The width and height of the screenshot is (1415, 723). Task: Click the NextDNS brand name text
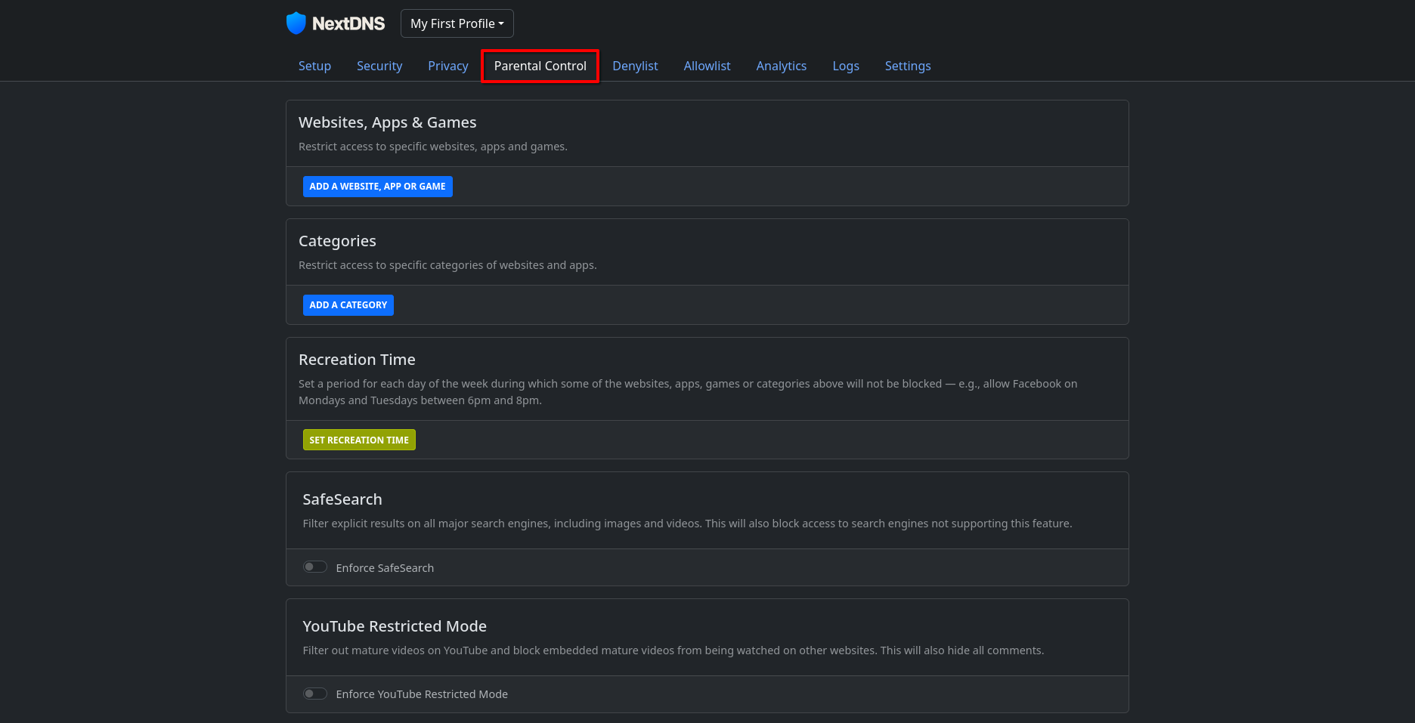point(348,23)
